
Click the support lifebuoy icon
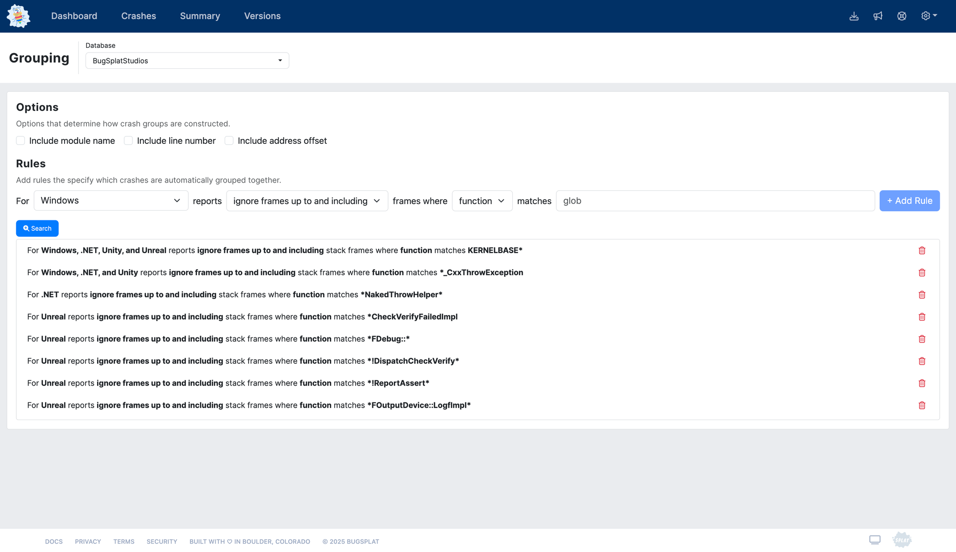click(902, 16)
